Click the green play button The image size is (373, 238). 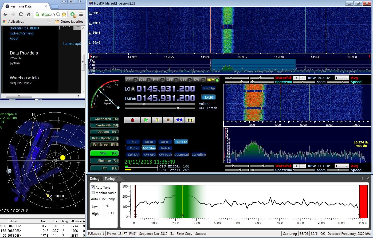point(146,120)
